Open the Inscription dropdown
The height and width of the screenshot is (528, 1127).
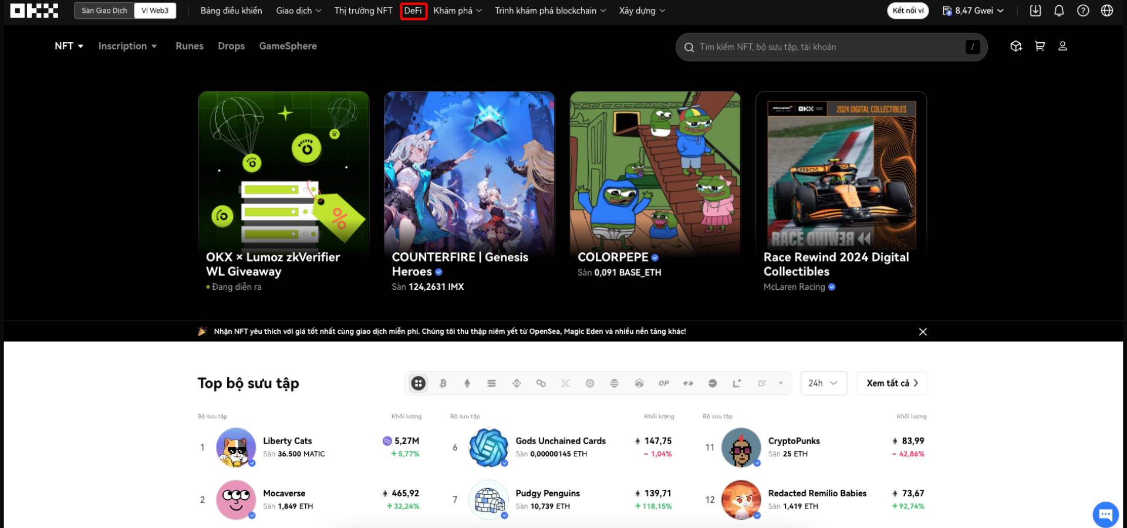pyautogui.click(x=128, y=46)
